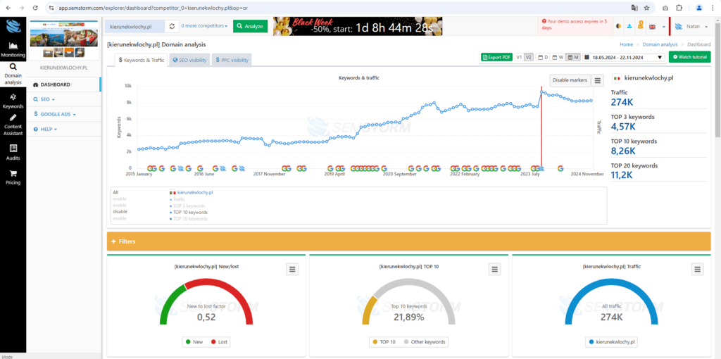The width and height of the screenshot is (721, 359).
Task: Disable the TOP 10 keywords series
Action: click(x=120, y=212)
